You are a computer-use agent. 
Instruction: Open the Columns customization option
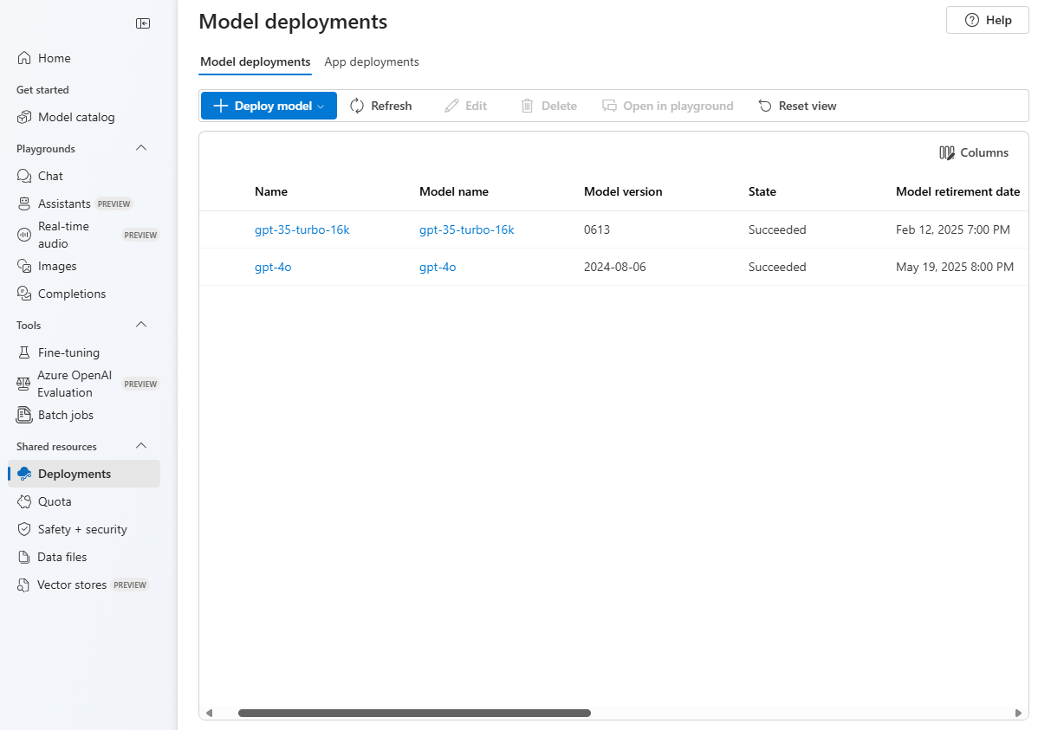tap(974, 153)
